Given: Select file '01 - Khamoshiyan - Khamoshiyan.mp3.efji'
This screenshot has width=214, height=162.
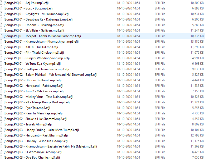Looking at the screenshot, I should pyautogui.click(x=41, y=42).
